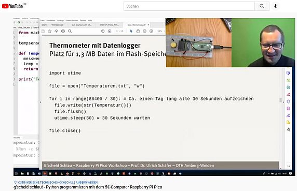Click the green export tool in right panel
The image size is (297, 191).
pyautogui.click(x=288, y=80)
